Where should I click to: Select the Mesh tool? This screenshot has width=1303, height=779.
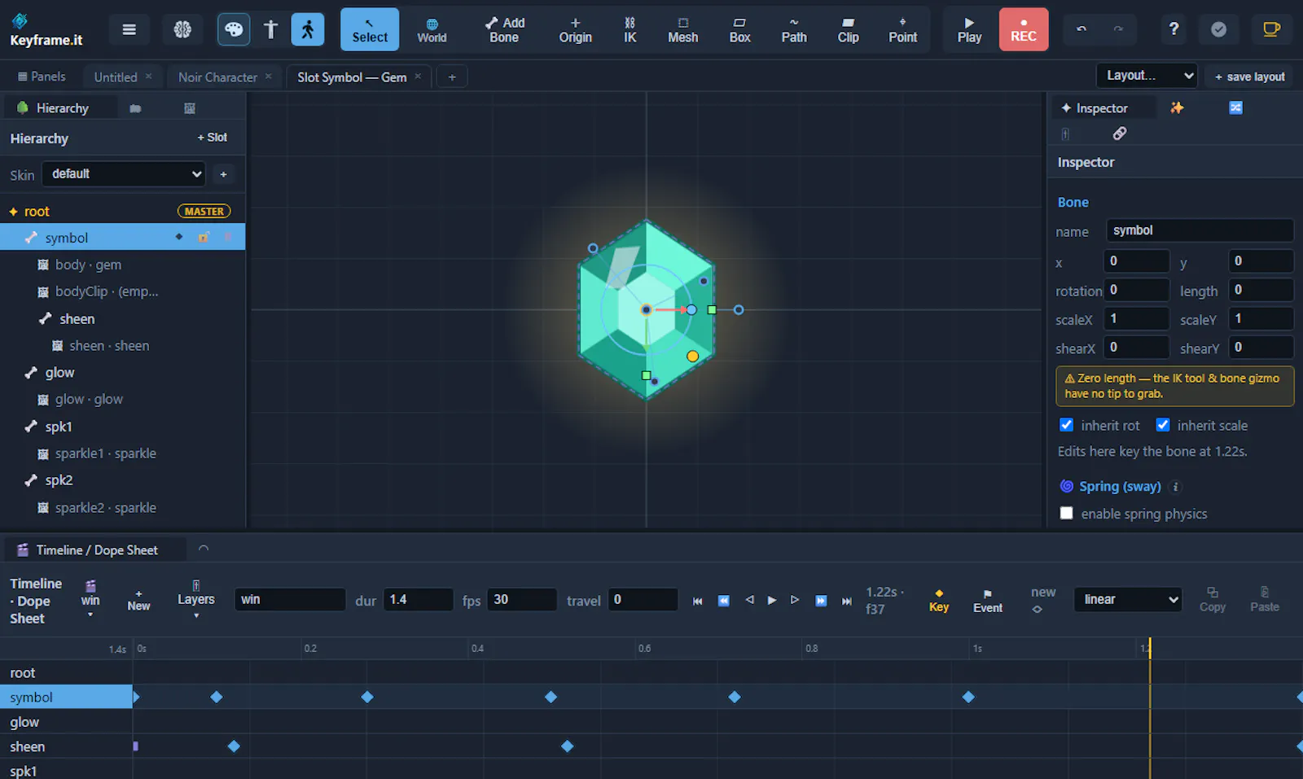[x=682, y=30]
